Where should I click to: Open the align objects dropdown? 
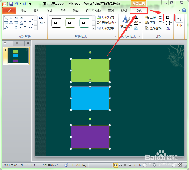pyautogui.click(x=169, y=17)
